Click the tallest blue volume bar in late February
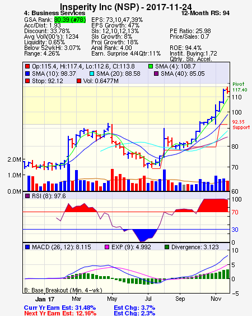The width and height of the screenshot is (252, 316). pos(68,177)
